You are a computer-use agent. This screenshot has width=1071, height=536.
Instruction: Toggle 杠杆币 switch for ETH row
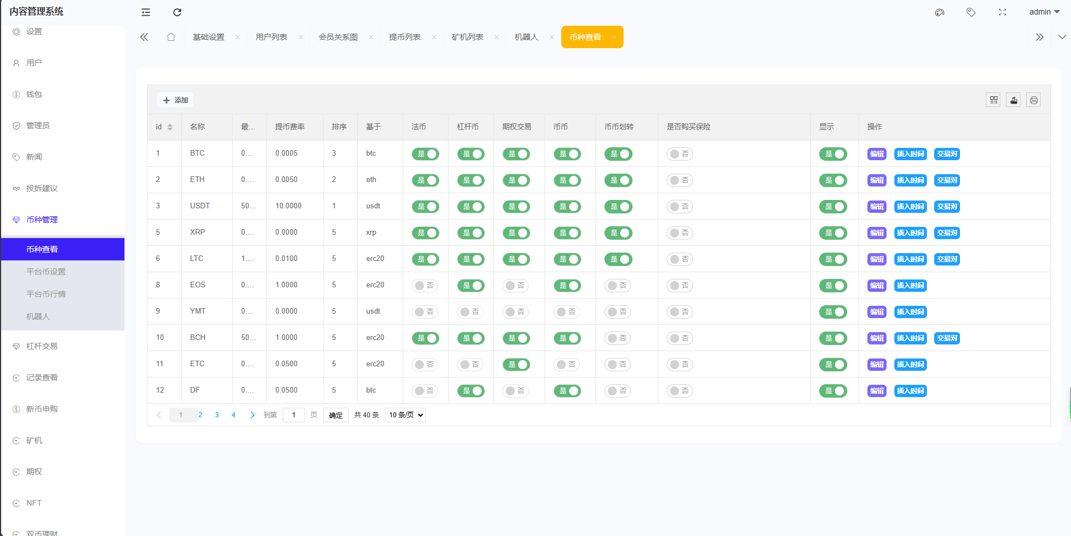click(471, 180)
